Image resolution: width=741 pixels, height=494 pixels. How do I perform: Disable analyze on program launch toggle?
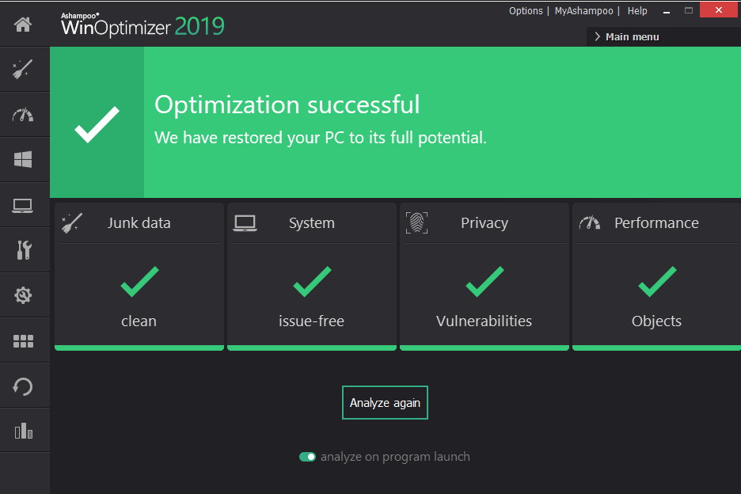click(307, 457)
